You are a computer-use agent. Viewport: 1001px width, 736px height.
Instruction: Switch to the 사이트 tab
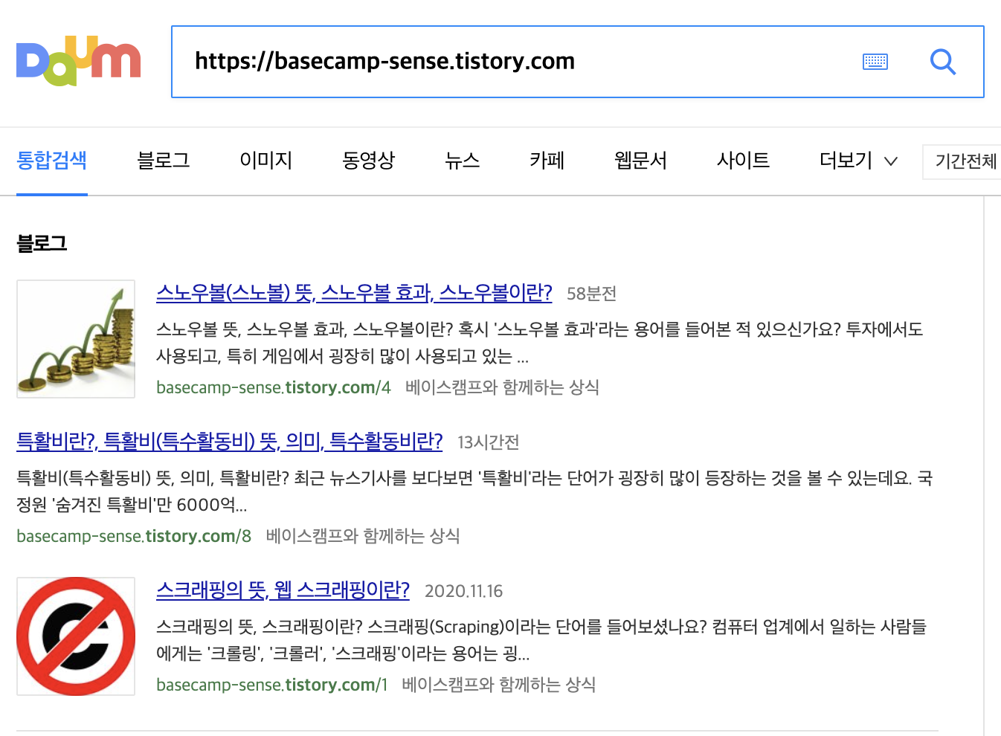(x=744, y=160)
